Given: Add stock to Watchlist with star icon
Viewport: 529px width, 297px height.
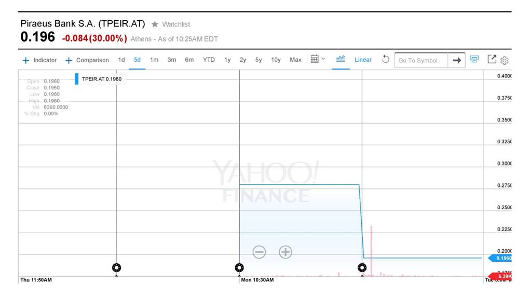Looking at the screenshot, I should click(155, 24).
